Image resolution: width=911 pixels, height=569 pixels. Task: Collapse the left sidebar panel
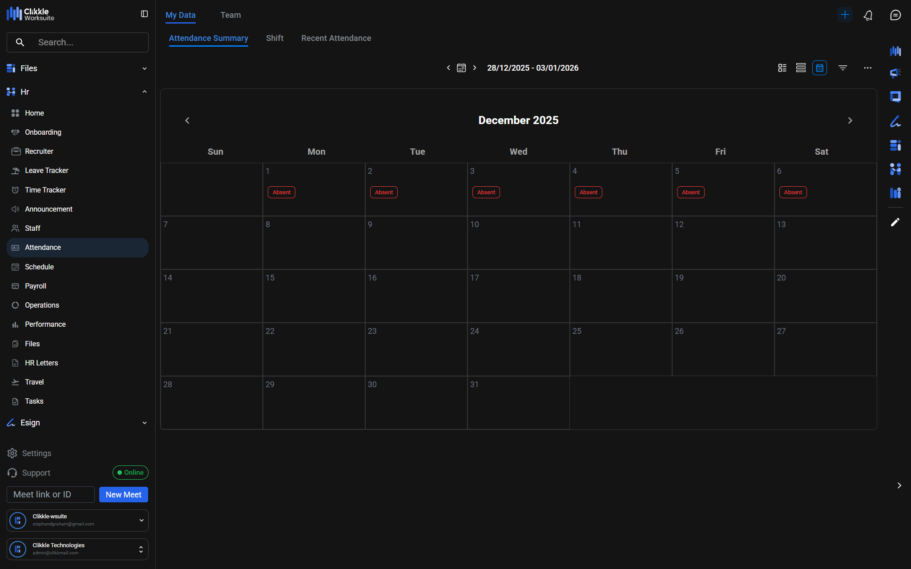pos(144,14)
